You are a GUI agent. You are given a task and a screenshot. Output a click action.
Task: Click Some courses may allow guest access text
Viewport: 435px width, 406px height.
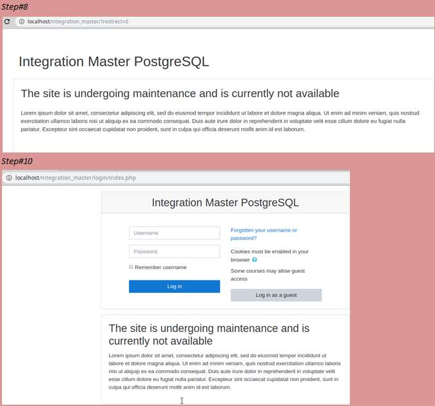coord(267,275)
